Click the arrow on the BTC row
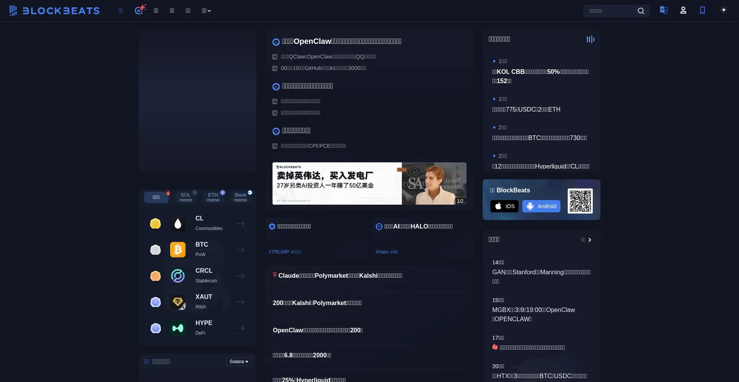 241,250
